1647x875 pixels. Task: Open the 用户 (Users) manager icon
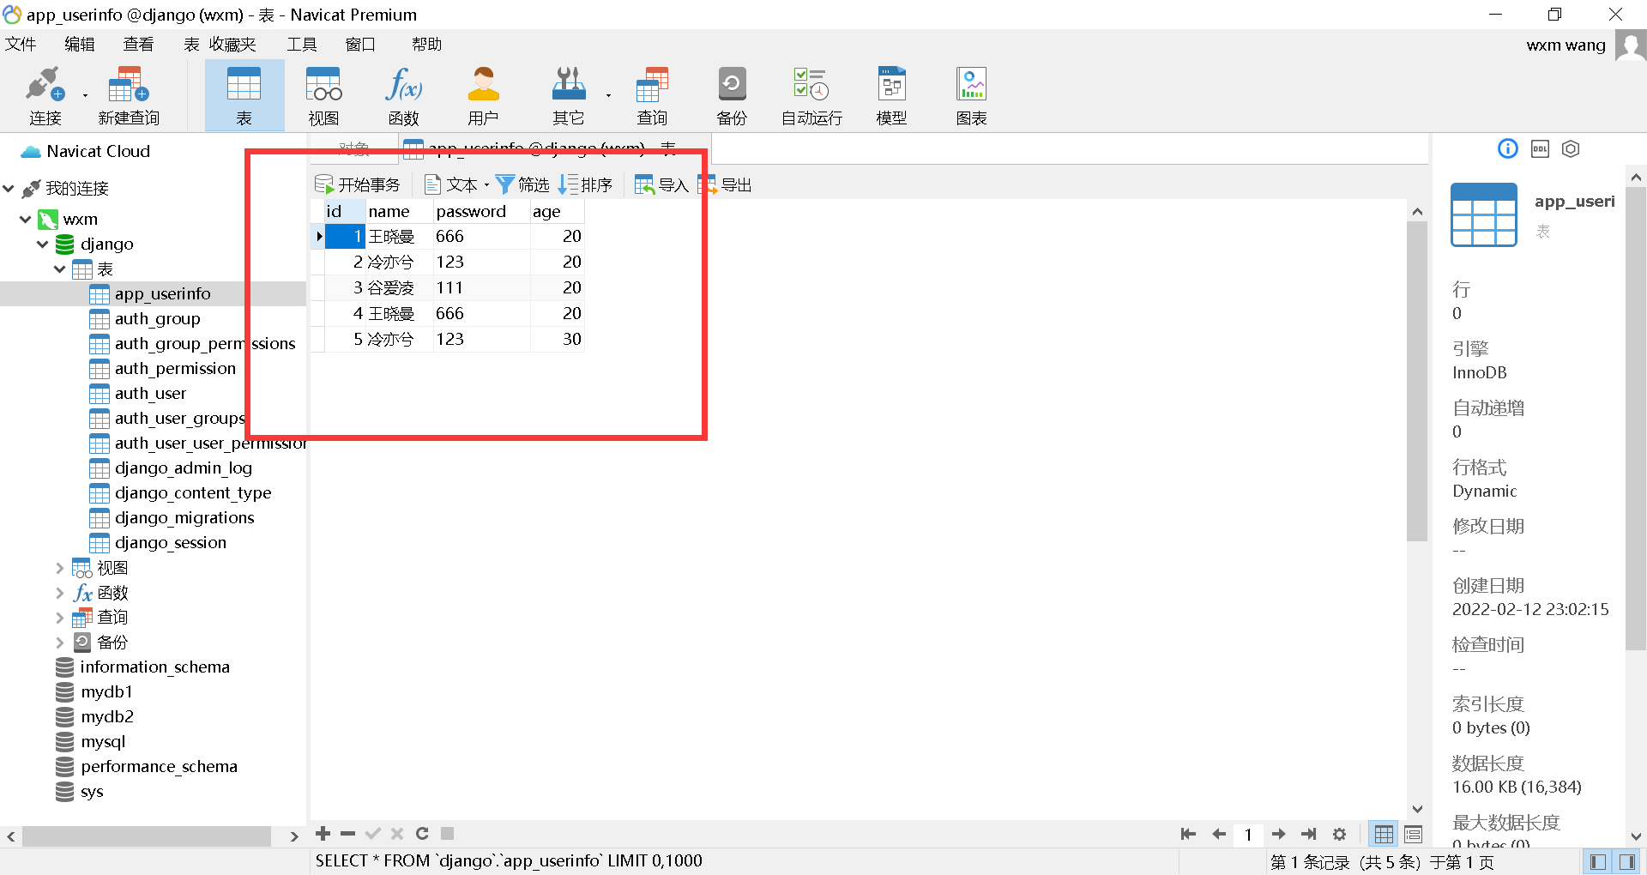pos(483,94)
